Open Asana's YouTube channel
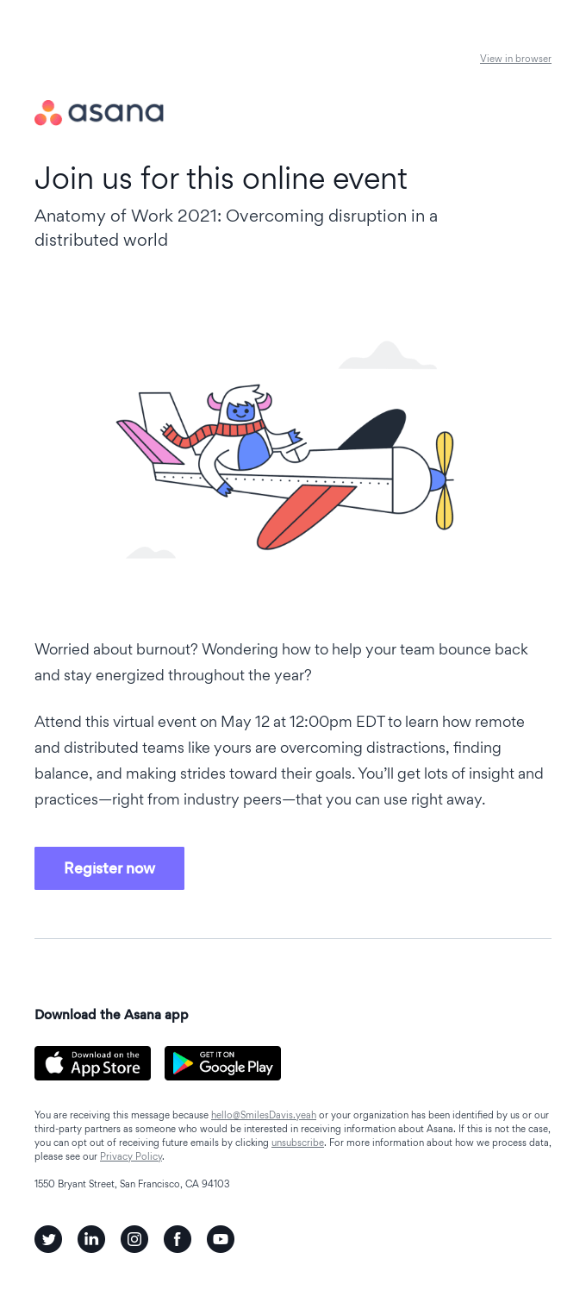This screenshot has height=1315, width=586. pos(221,1239)
